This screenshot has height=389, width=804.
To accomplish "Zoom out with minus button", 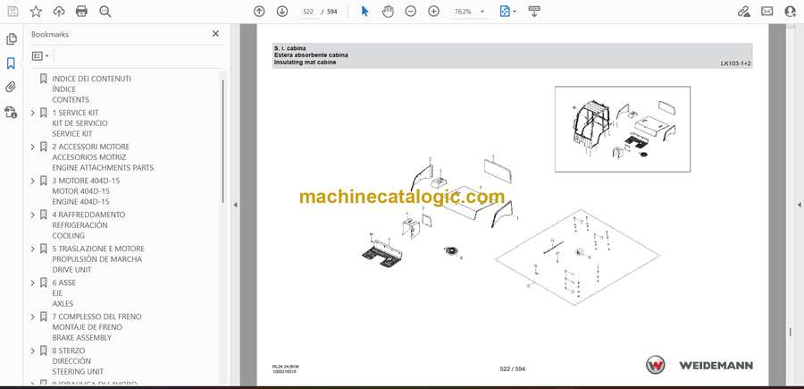I will point(411,12).
